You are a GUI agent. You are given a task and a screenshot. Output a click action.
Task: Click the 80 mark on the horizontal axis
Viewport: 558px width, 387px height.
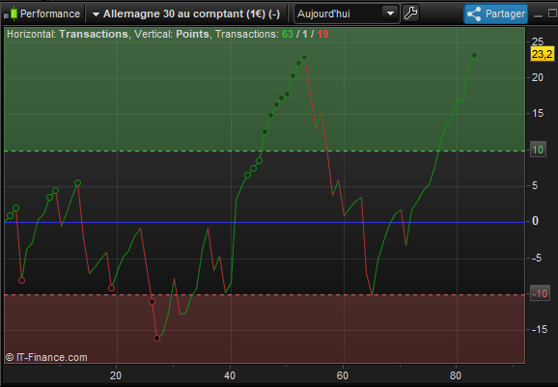pos(456,375)
